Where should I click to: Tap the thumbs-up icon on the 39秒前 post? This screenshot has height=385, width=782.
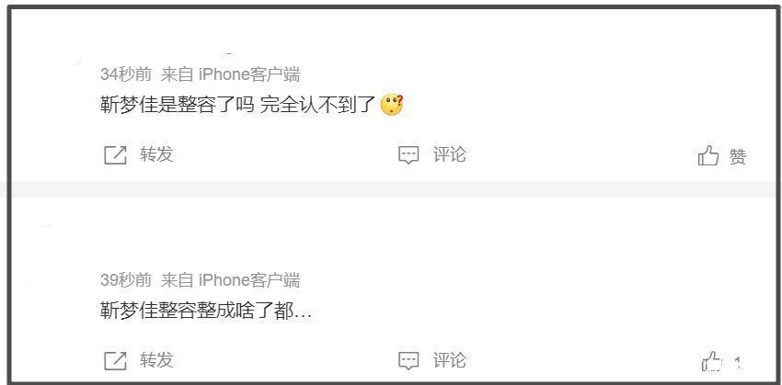[x=712, y=360]
